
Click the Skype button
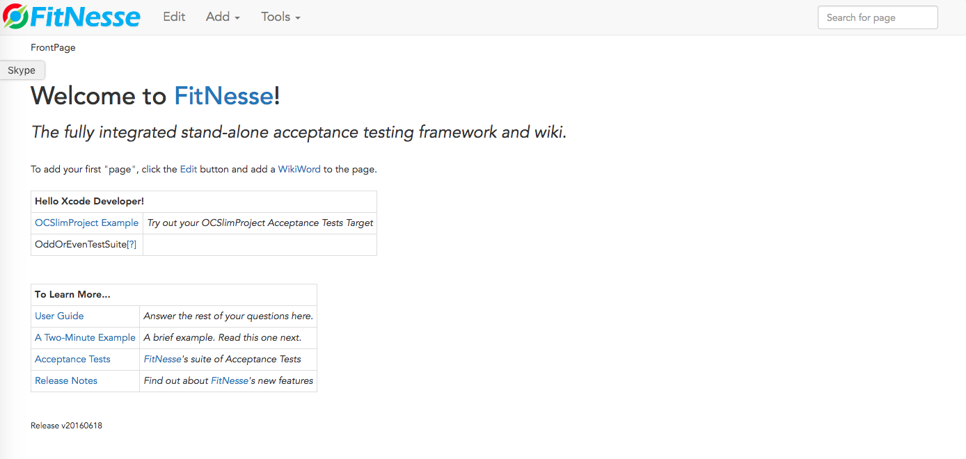[22, 70]
